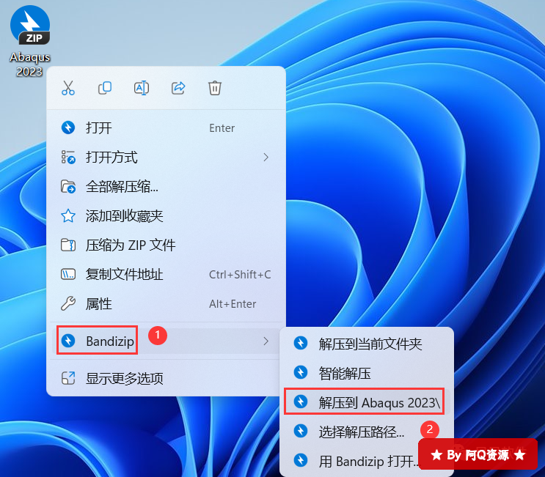
Task: Click the Share icon in context menu
Action: point(178,88)
